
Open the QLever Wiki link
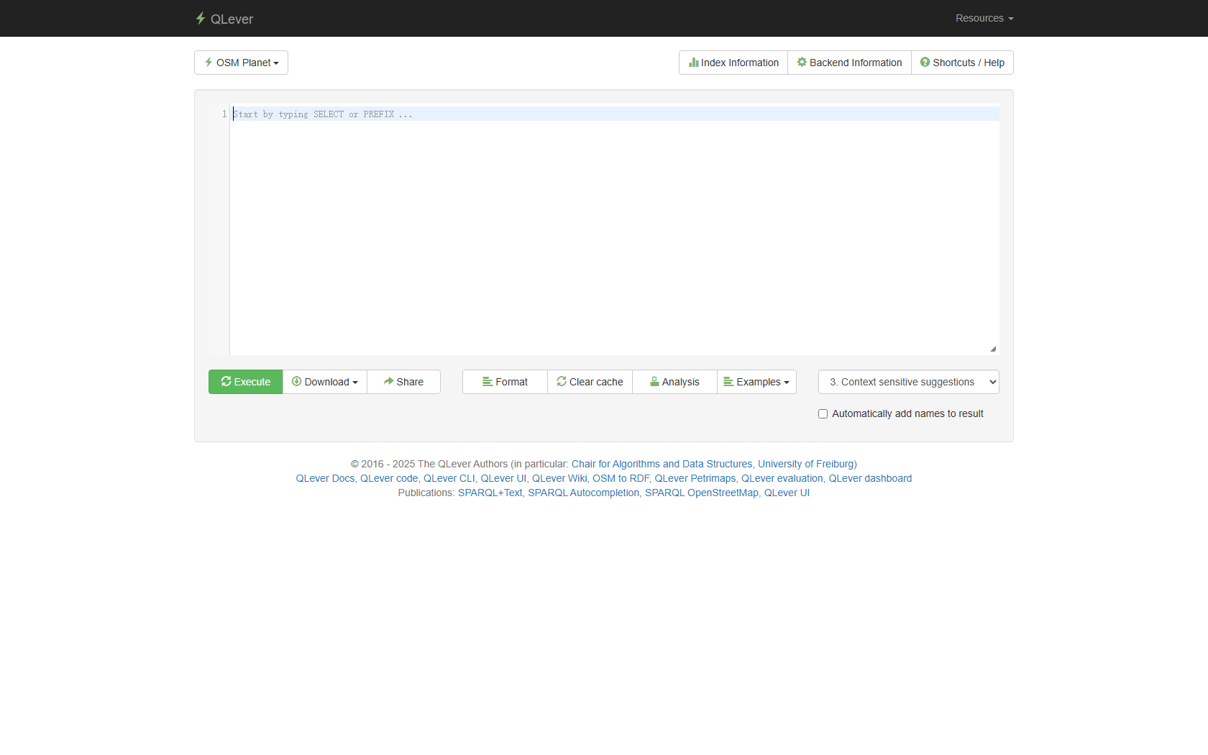pos(559,478)
